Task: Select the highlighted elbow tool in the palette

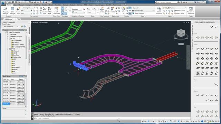Action: tap(198, 73)
